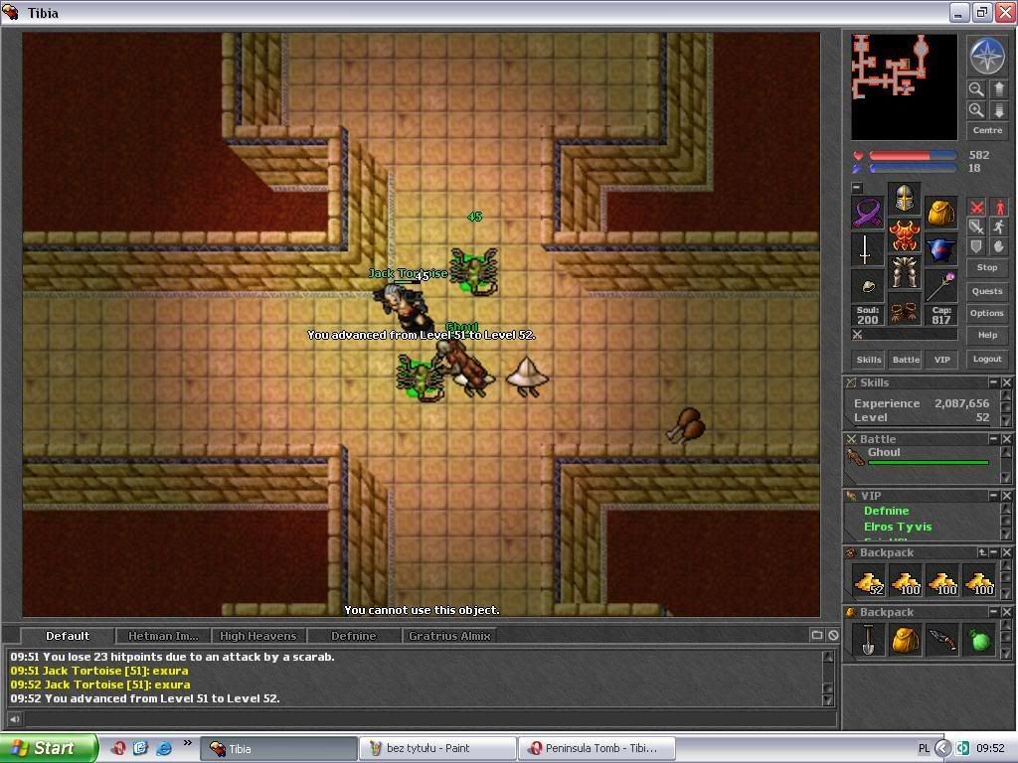Click the Centre minimap button
The image size is (1018, 763).
coord(987,130)
